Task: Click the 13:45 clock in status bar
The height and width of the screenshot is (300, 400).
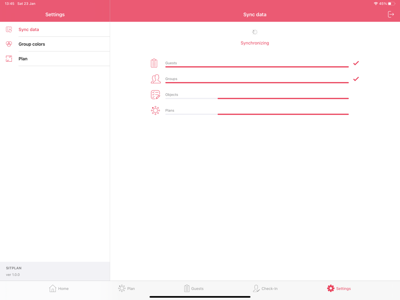Action: (10, 4)
